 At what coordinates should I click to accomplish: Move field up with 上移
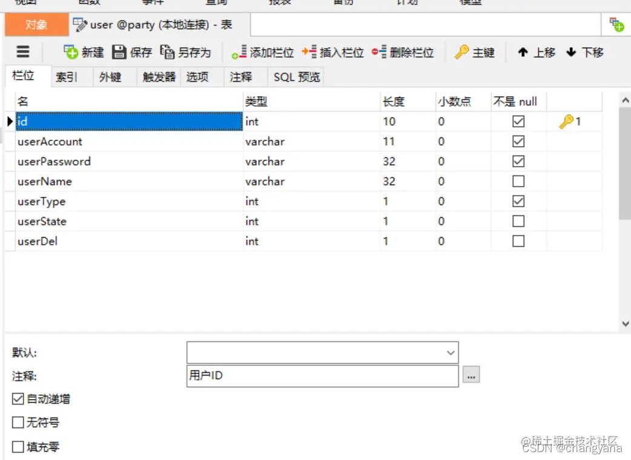click(537, 52)
